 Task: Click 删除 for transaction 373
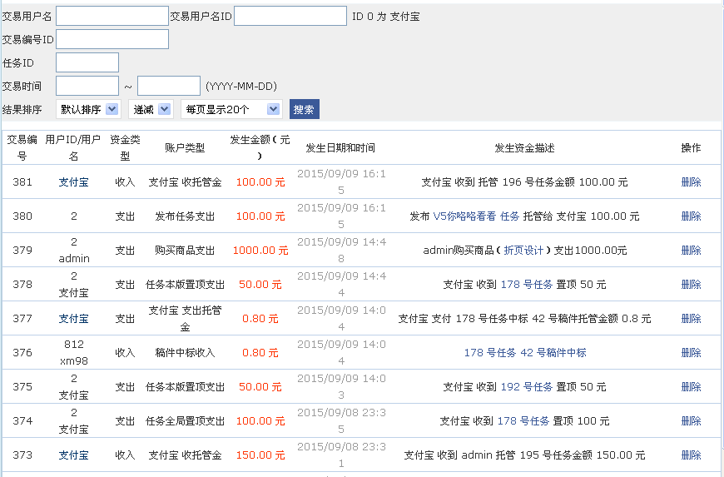691,455
